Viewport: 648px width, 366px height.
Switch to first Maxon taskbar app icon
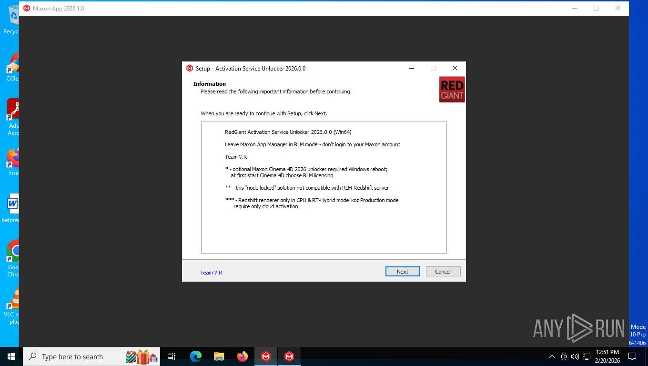coord(266,356)
